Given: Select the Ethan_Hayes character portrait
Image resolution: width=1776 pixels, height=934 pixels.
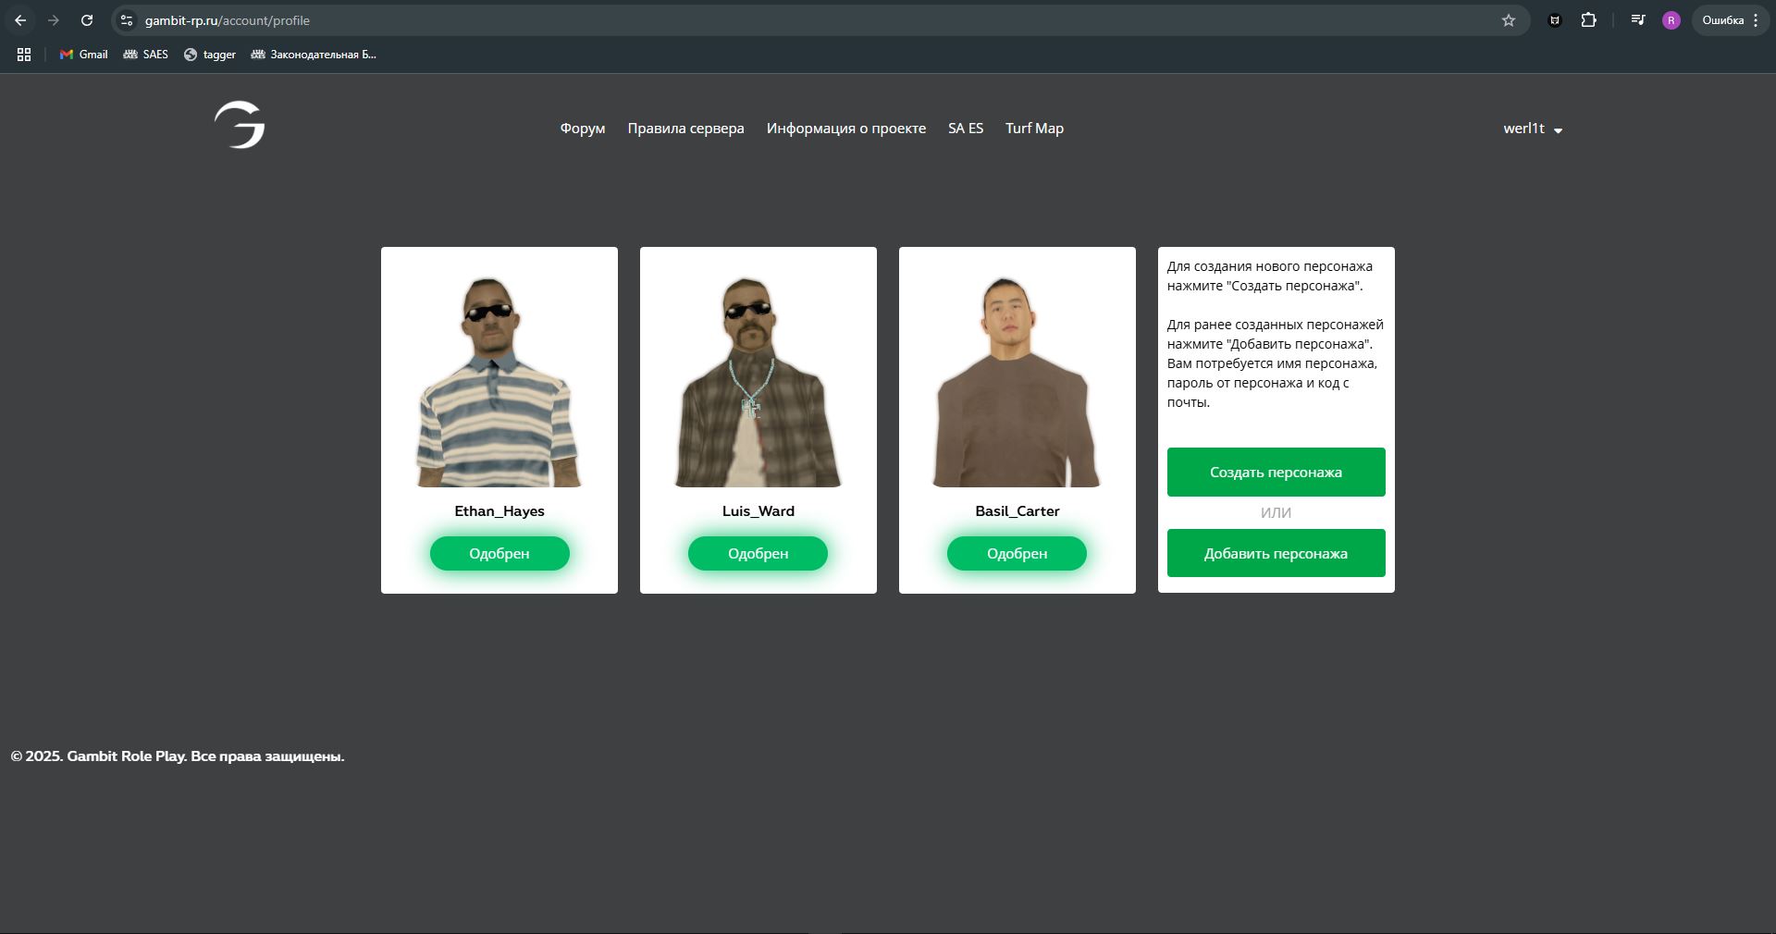Looking at the screenshot, I should 499,381.
